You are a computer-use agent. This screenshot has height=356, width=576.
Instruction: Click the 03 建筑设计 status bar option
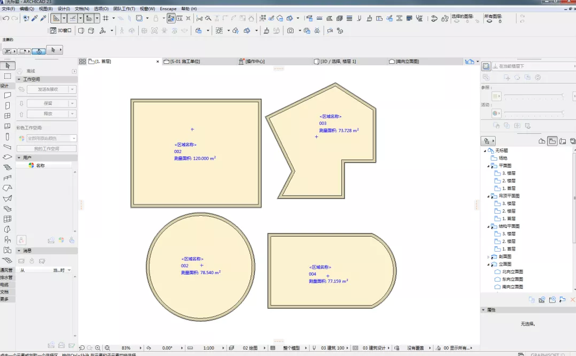tap(374, 348)
